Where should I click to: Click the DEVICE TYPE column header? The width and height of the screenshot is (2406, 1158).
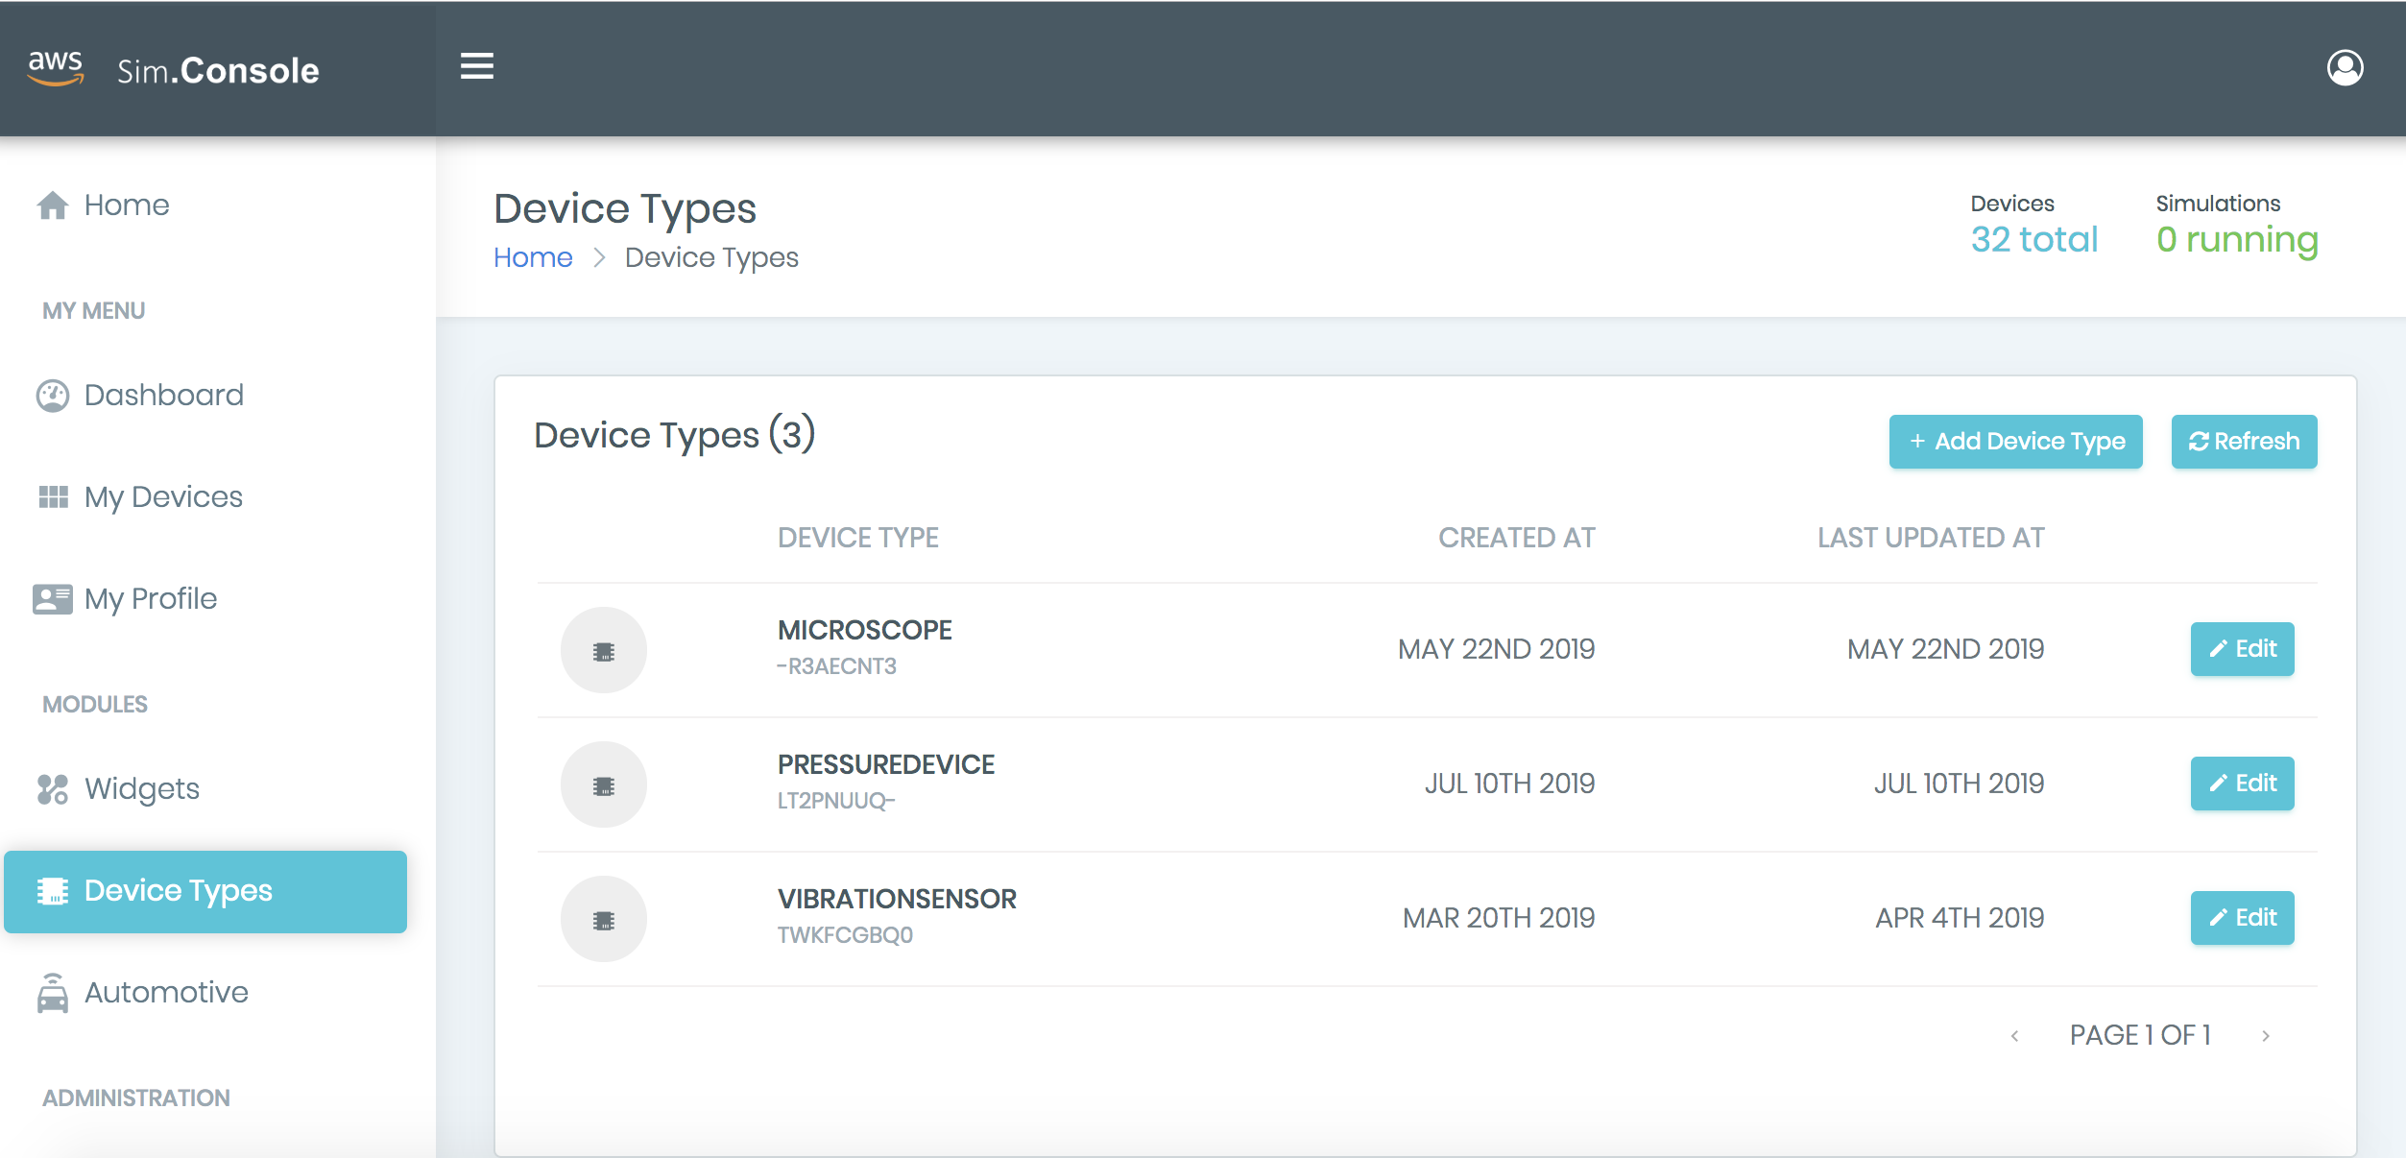pyautogui.click(x=858, y=538)
